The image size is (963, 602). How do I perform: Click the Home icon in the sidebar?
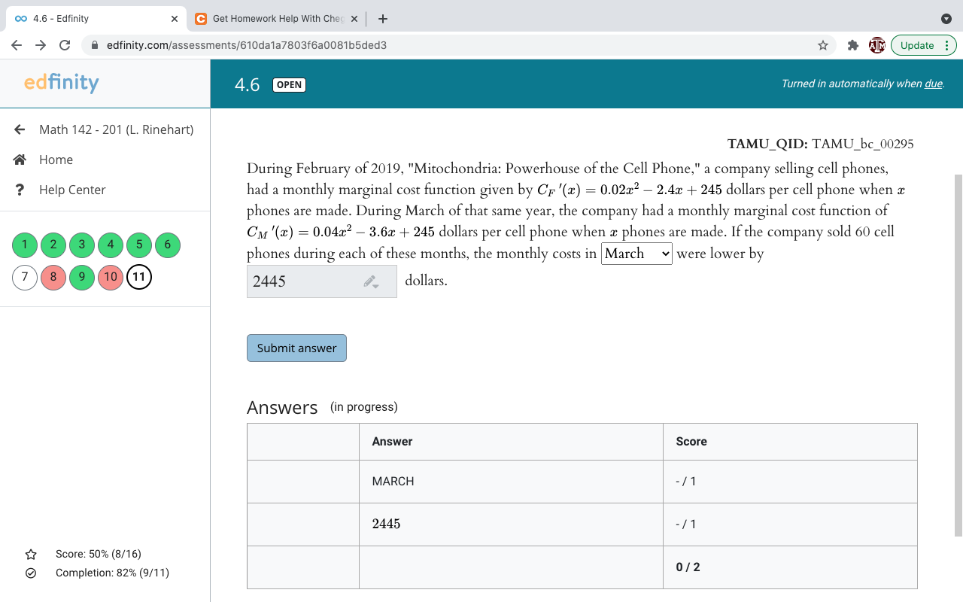(18, 160)
